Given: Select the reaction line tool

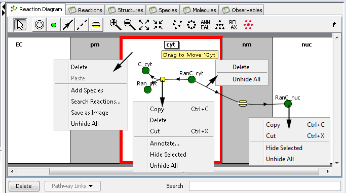Looking at the screenshot, I should pyautogui.click(x=67, y=25).
